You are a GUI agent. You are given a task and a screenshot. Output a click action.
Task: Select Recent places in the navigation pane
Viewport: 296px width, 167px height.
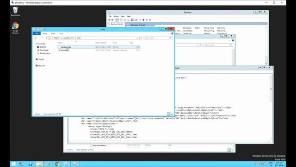coord(45,53)
